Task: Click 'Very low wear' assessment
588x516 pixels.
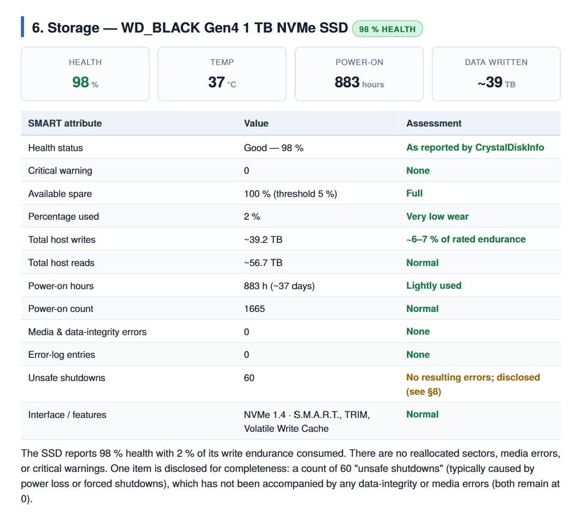Action: tap(437, 216)
